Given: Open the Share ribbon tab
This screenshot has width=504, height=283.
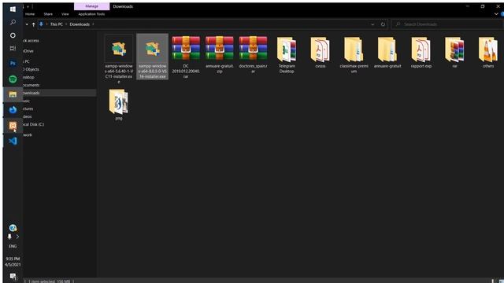Looking at the screenshot, I should 48,14.
